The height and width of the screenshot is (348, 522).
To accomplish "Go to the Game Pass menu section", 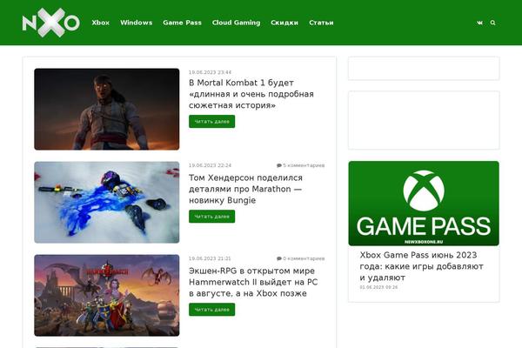I will tap(182, 23).
